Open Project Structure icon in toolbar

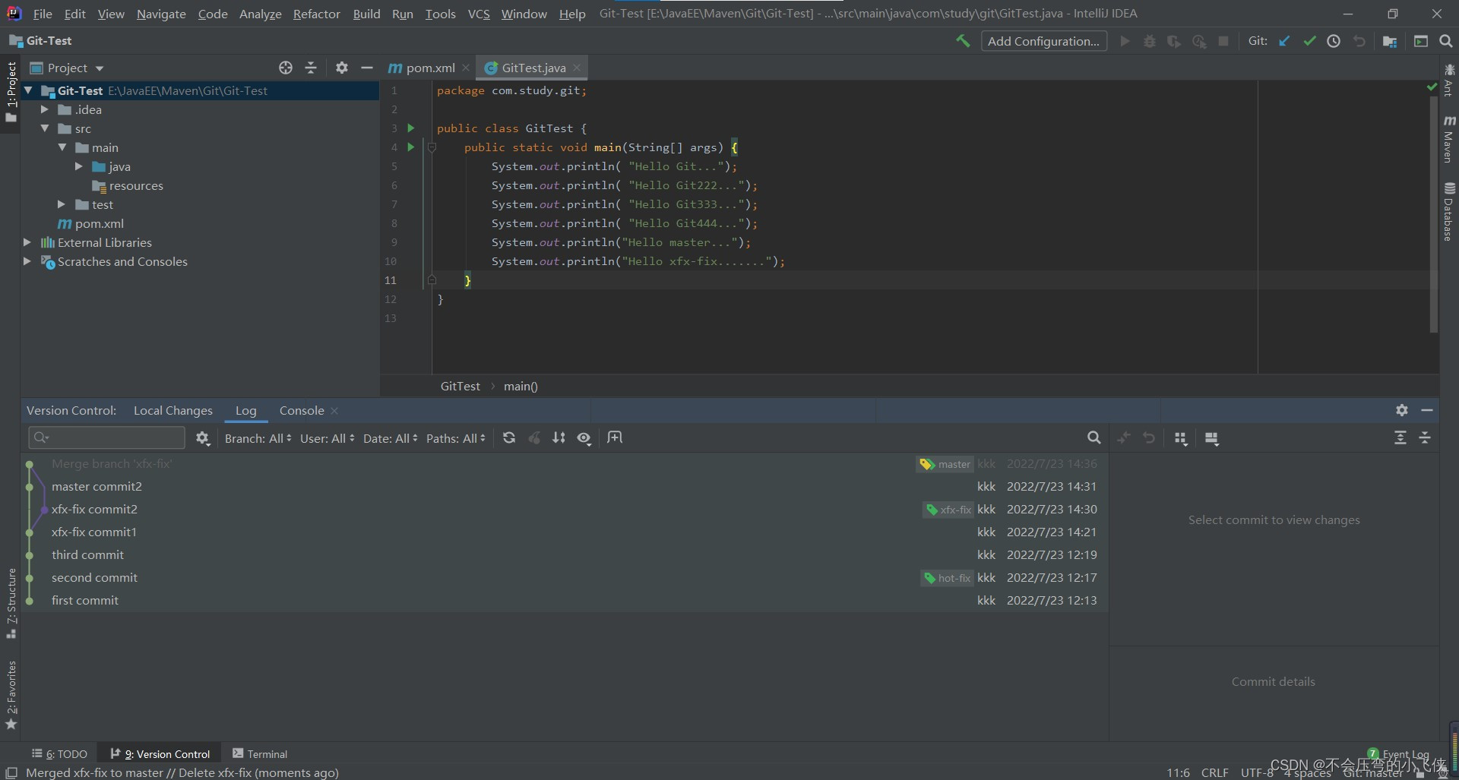(x=1390, y=41)
